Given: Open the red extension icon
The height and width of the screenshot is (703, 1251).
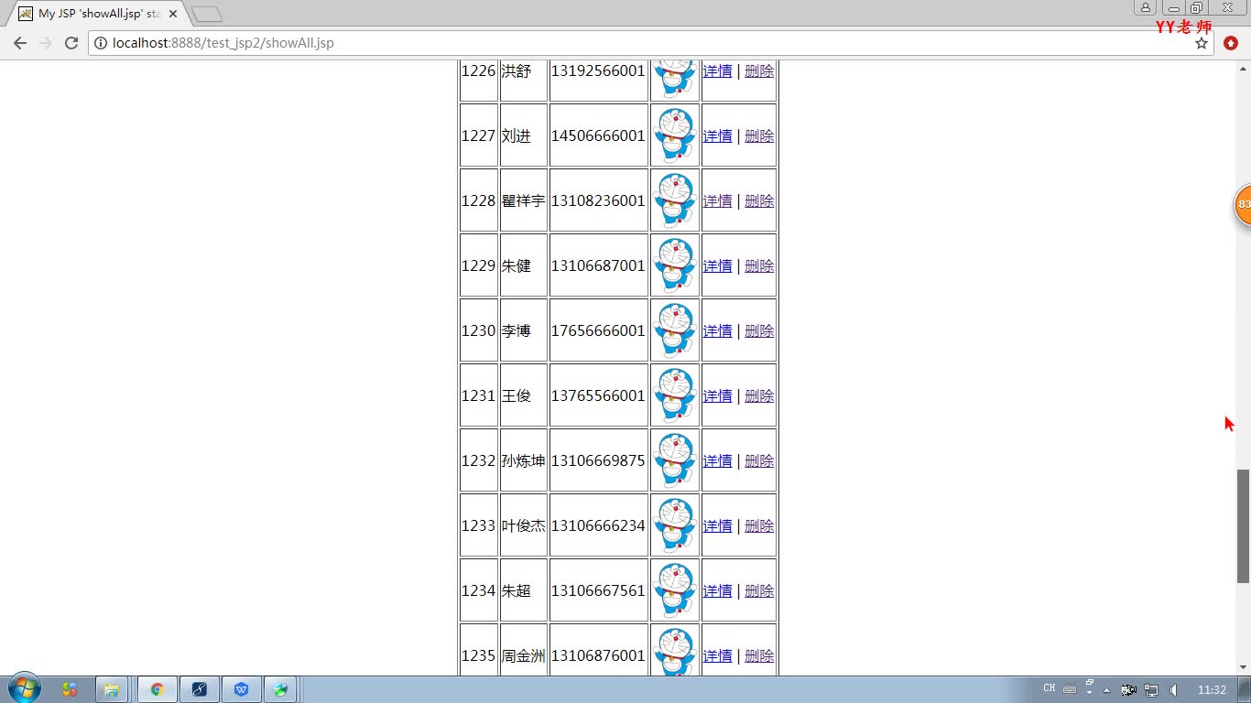Looking at the screenshot, I should tap(1231, 43).
